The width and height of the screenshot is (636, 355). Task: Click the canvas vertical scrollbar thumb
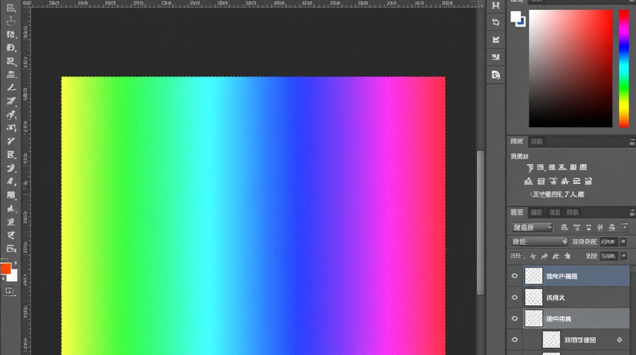(480, 222)
